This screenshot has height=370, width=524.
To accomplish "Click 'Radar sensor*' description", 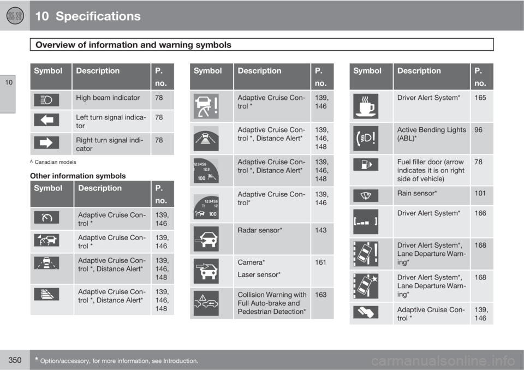I will pyautogui.click(x=260, y=230).
